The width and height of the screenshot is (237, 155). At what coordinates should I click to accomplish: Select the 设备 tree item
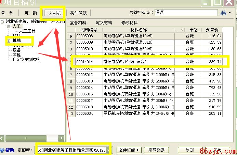(17, 50)
